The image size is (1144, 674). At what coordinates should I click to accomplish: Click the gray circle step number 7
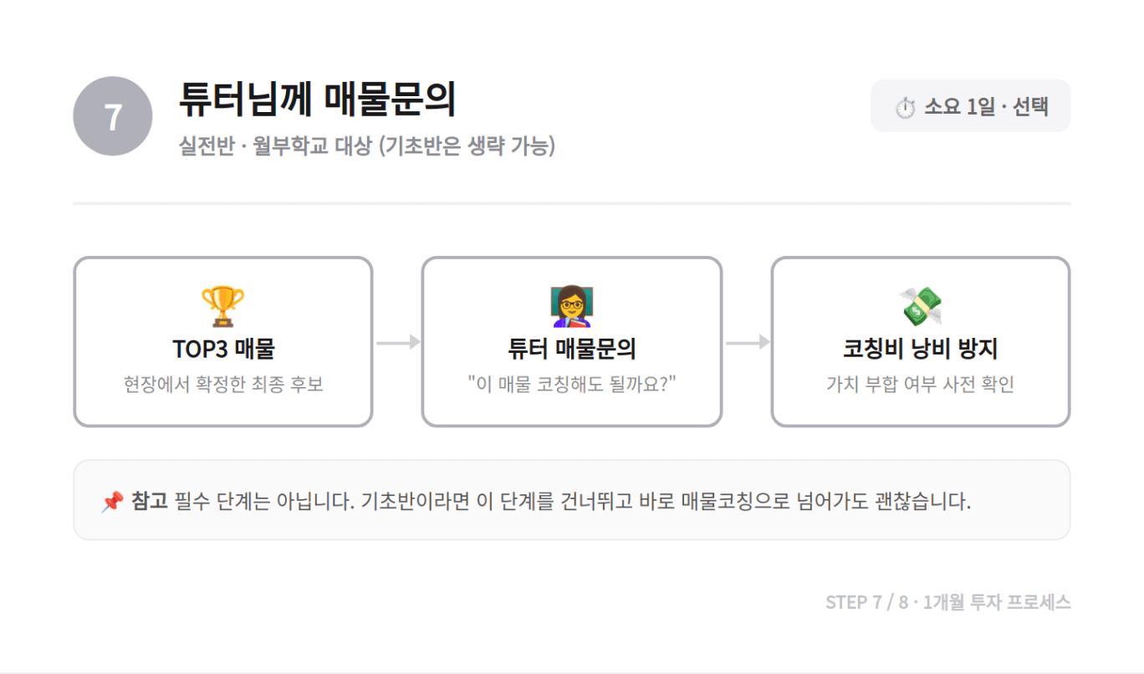coord(113,116)
